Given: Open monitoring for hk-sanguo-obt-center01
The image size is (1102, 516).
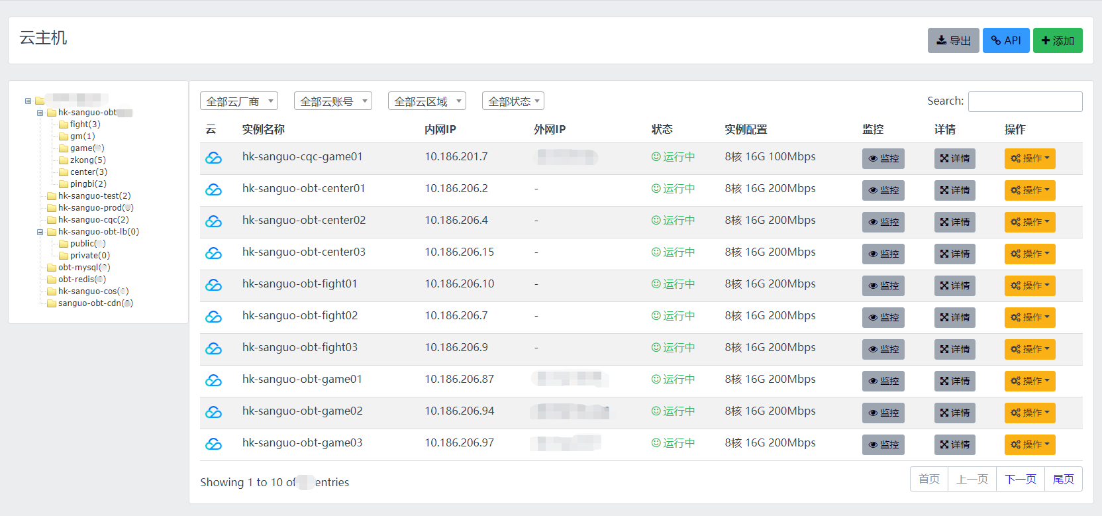Looking at the screenshot, I should click(883, 190).
